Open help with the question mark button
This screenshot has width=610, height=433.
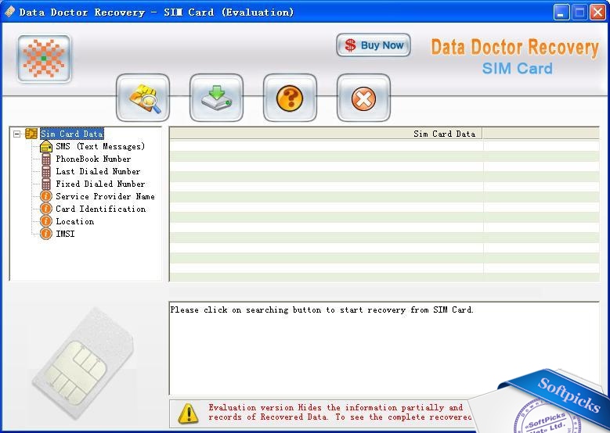point(290,98)
